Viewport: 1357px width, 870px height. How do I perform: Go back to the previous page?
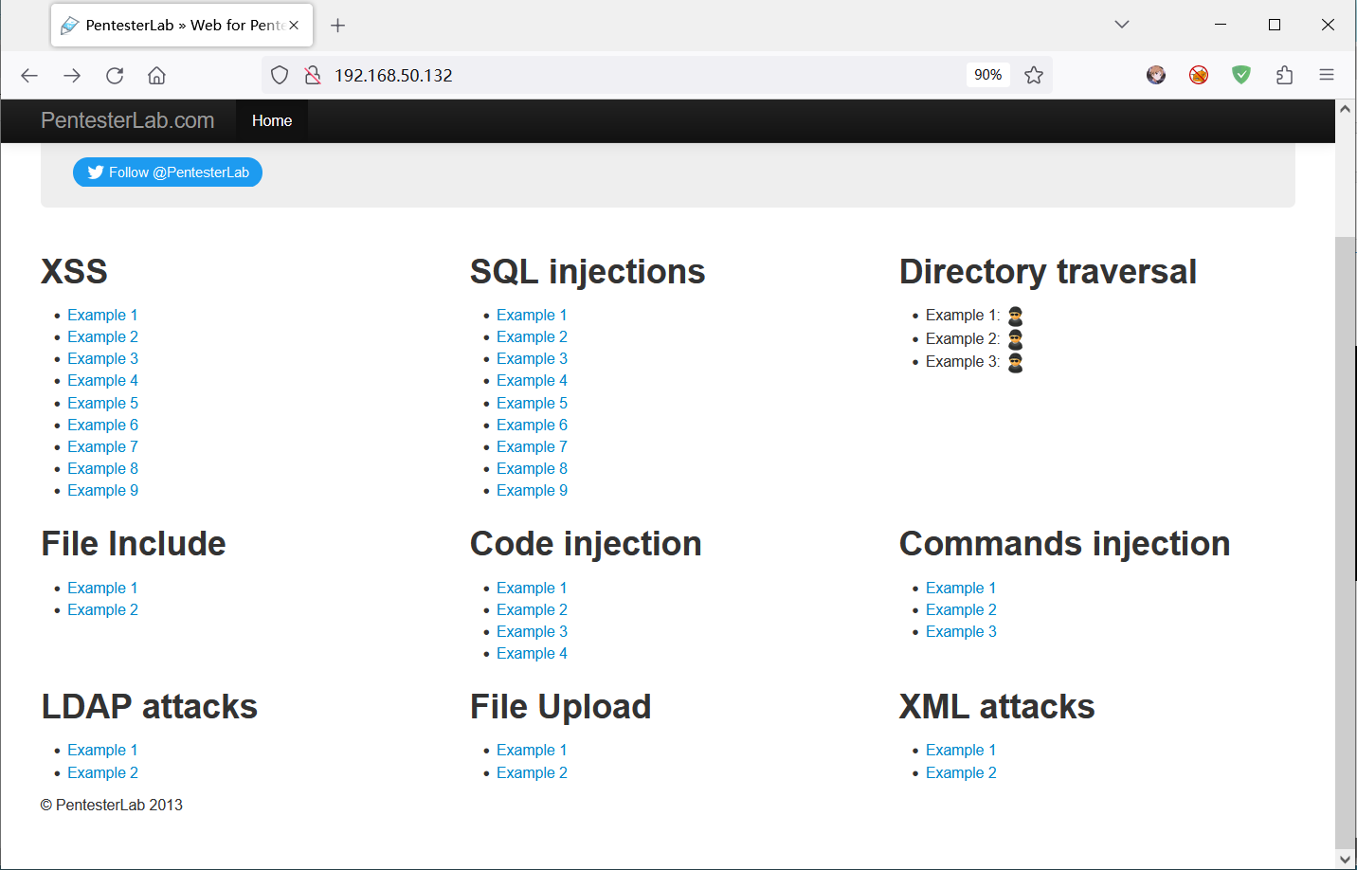[x=29, y=75]
